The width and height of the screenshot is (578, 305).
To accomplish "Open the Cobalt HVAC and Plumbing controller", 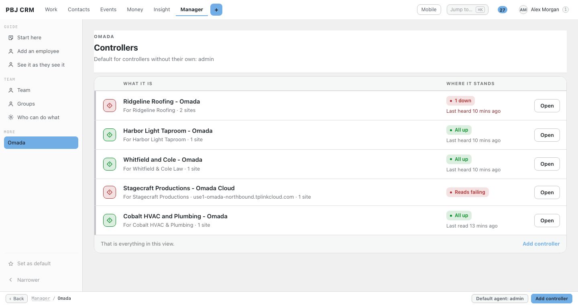I will click(x=547, y=221).
